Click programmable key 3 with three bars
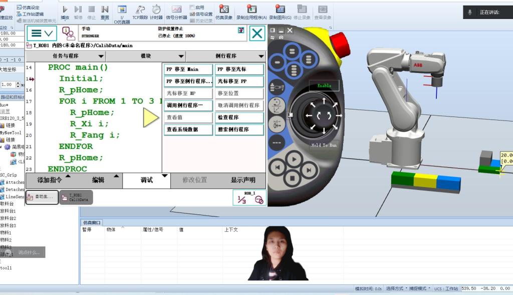 [x=308, y=59]
